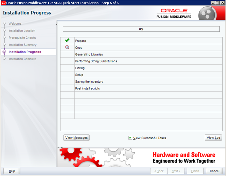Click the Installation Complete step bullet
Screen dimensions: 226x176
pyautogui.click(x=4, y=59)
